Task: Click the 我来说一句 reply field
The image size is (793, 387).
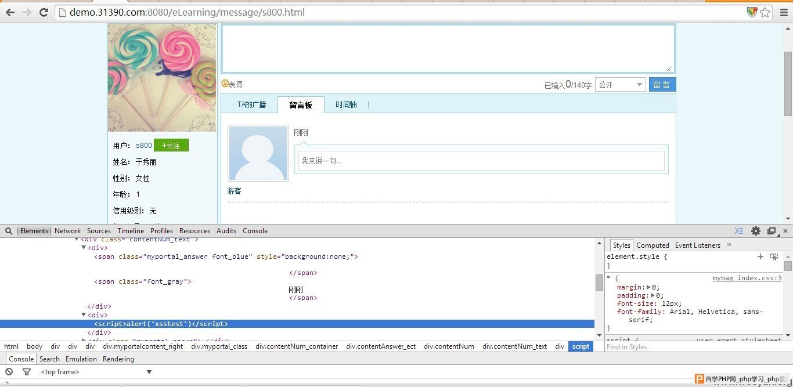Action: (x=481, y=161)
